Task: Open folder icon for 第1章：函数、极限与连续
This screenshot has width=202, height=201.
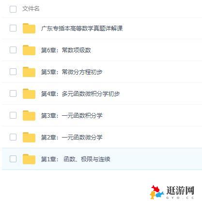Action: click(29, 159)
